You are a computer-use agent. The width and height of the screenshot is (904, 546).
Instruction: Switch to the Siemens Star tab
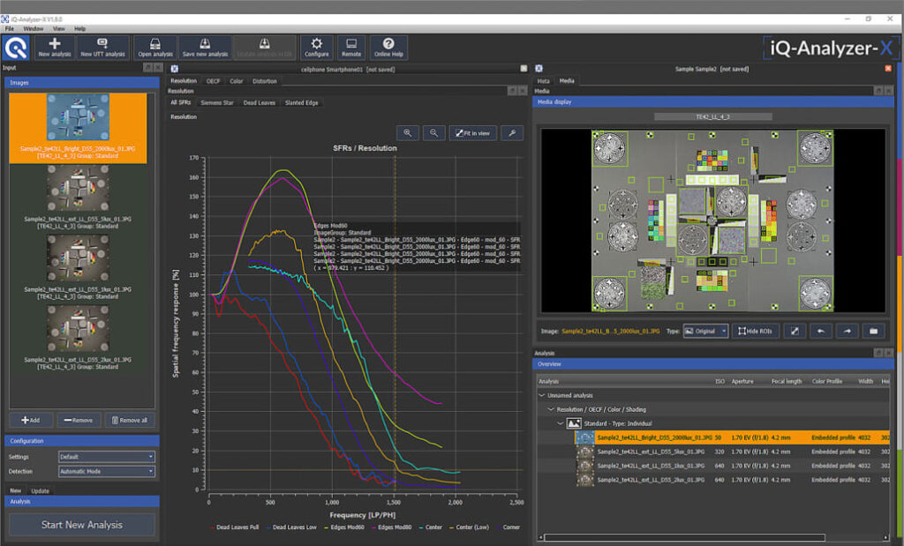[216, 103]
